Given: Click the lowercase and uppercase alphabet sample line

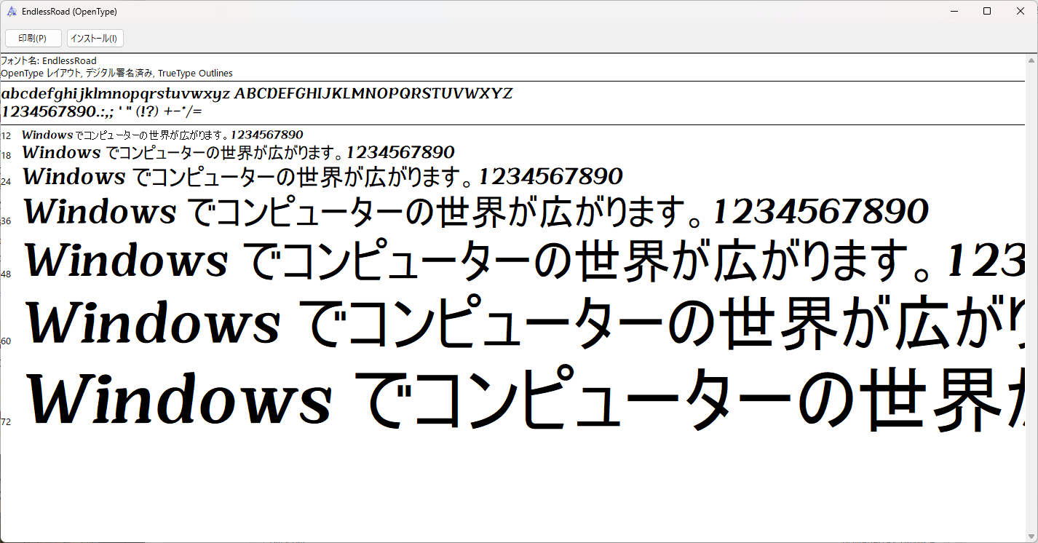Looking at the screenshot, I should pos(257,94).
